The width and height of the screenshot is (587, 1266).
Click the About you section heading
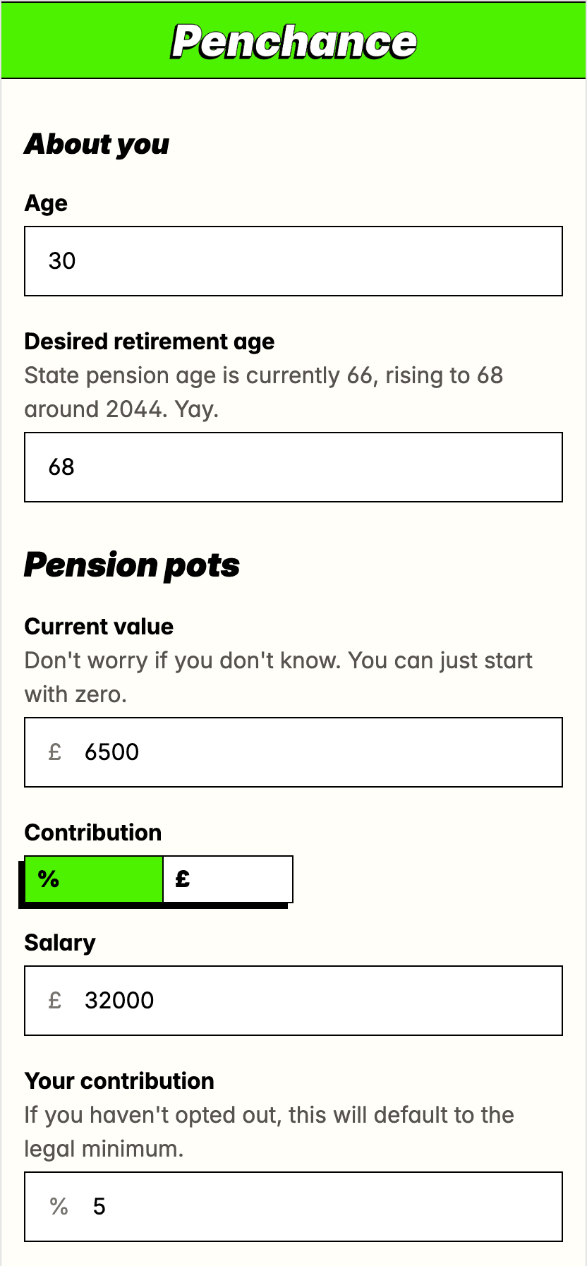(97, 144)
